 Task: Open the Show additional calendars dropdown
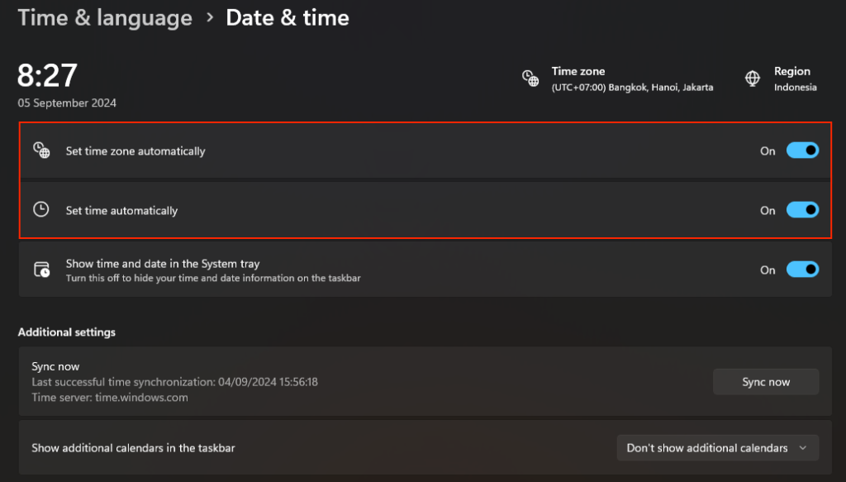pos(717,447)
